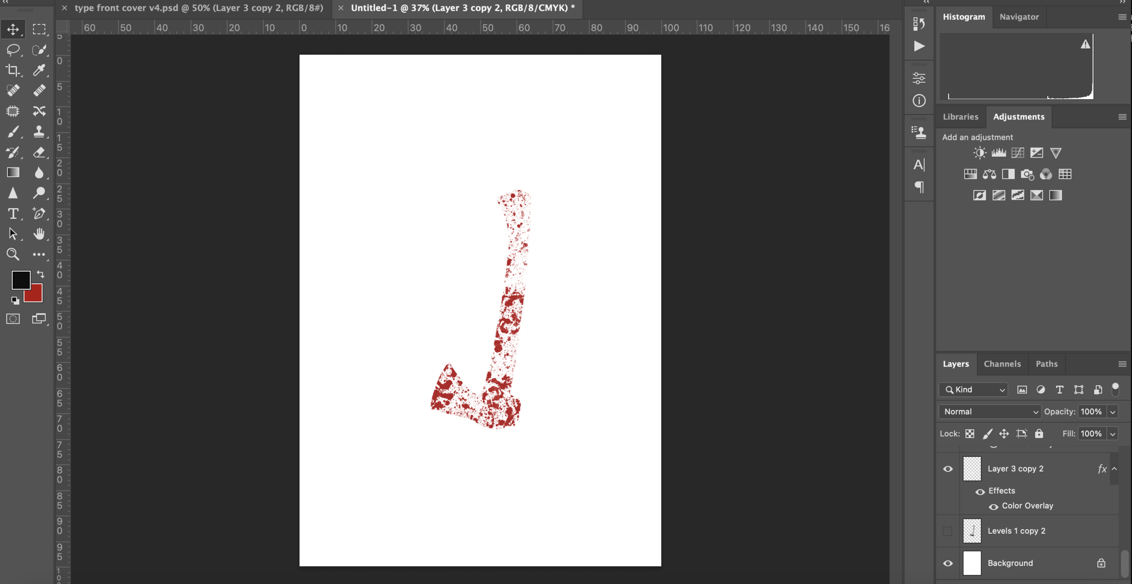This screenshot has width=1132, height=584.
Task: Add a Levels adjustment
Action: [x=998, y=153]
